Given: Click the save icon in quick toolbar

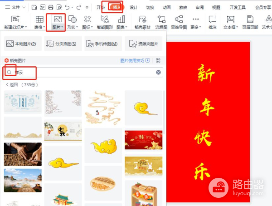Looking at the screenshot, I should [x=34, y=7].
